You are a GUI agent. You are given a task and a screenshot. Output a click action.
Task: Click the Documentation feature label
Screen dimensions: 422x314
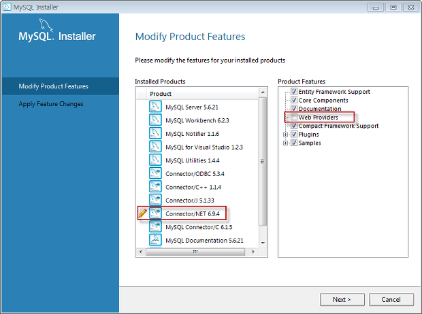tap(320, 109)
